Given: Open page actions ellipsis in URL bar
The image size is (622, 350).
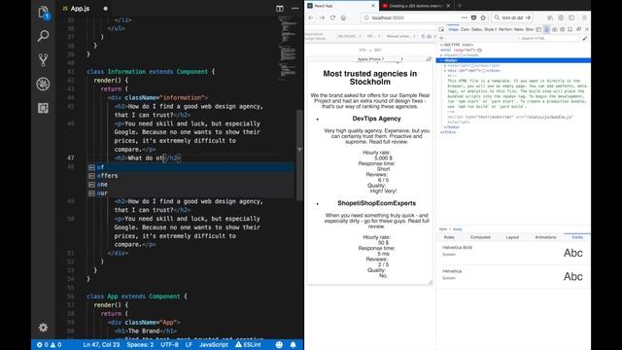Looking at the screenshot, I should [x=465, y=17].
